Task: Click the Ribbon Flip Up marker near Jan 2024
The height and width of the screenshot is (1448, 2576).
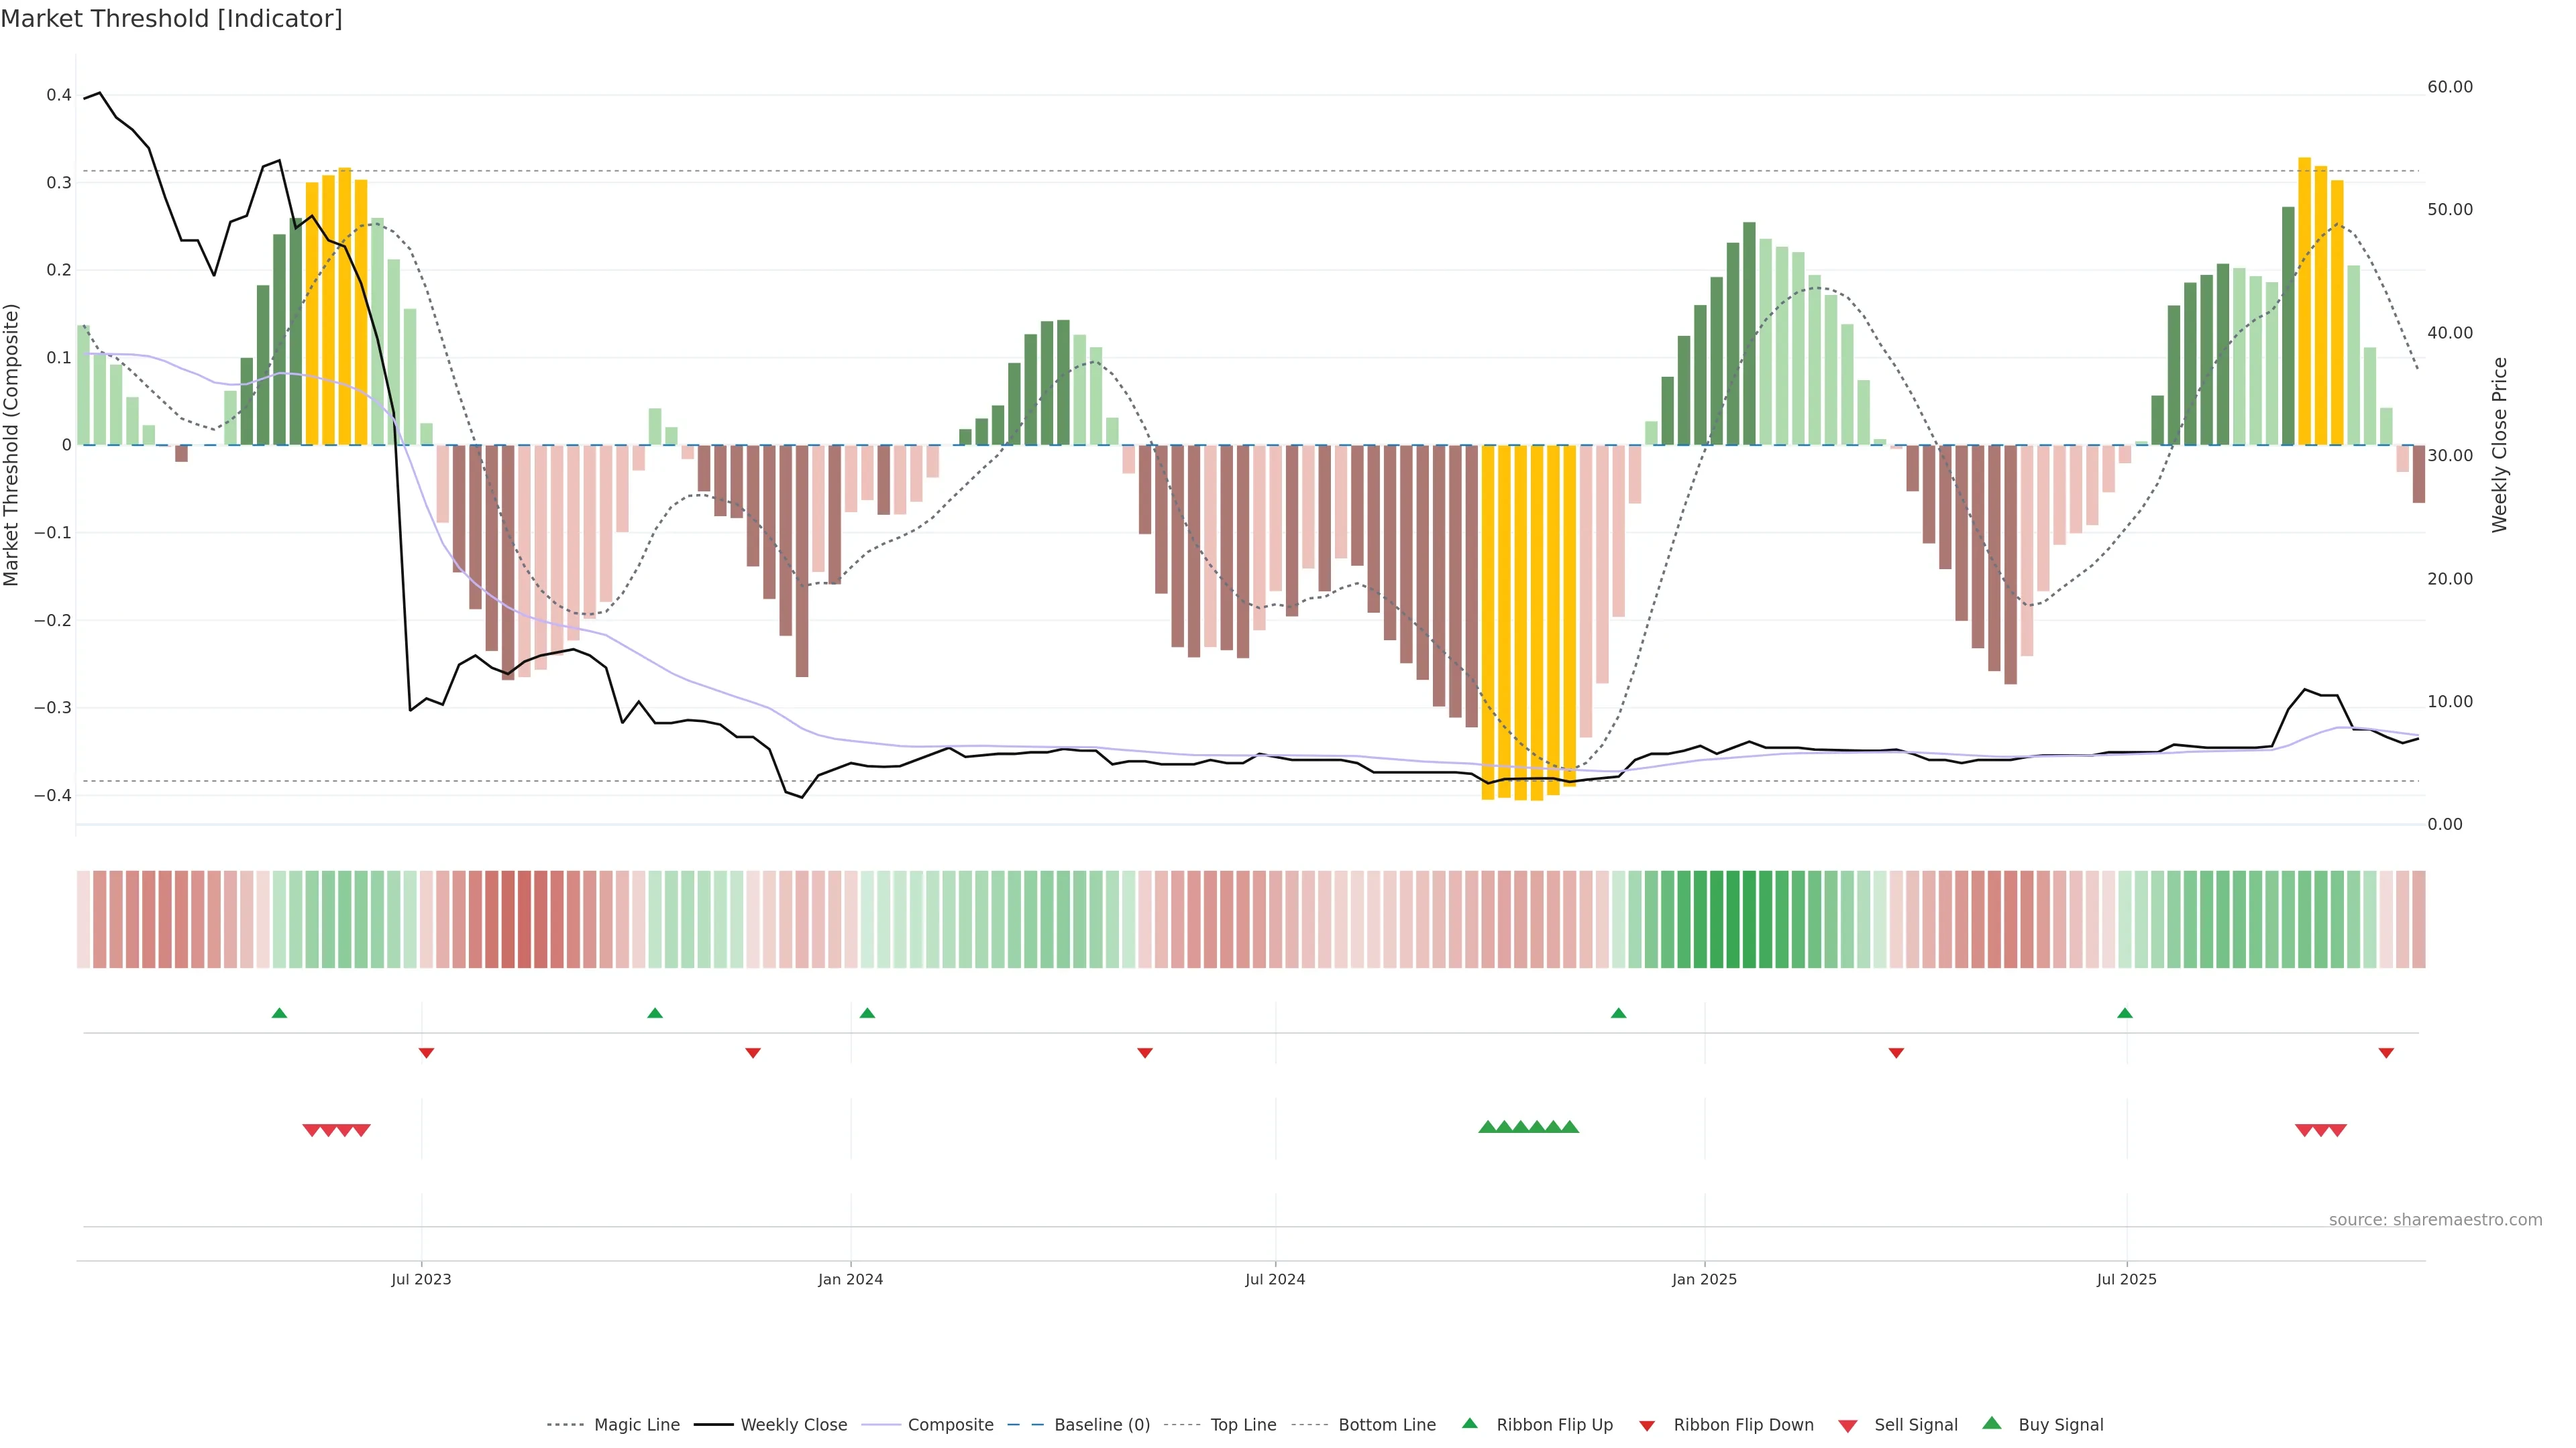Action: (867, 1014)
